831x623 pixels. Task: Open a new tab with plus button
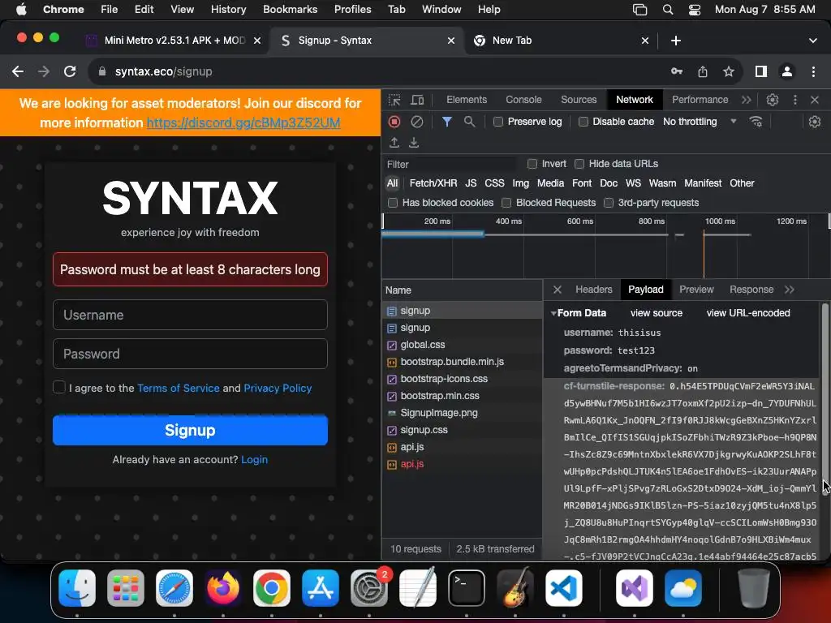pyautogui.click(x=676, y=41)
